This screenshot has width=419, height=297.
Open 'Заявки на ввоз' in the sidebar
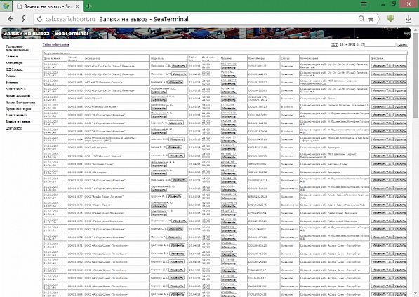pos(16,115)
